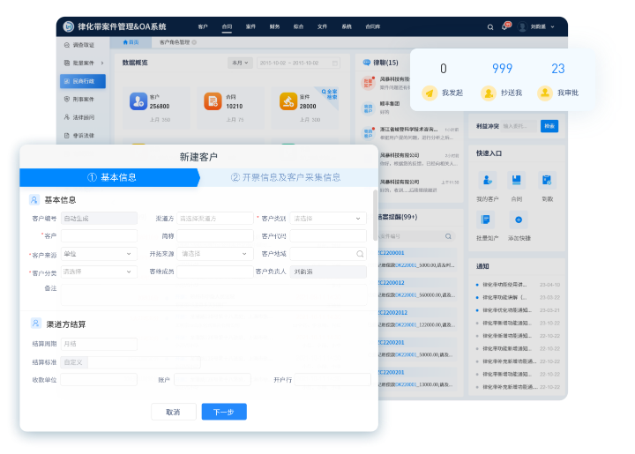Switch to step 1 基本信息 tab
This screenshot has height=454, width=635.
click(x=109, y=178)
